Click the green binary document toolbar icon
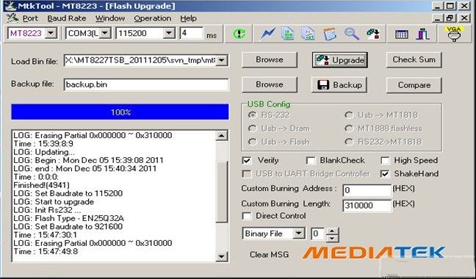 coord(287,34)
